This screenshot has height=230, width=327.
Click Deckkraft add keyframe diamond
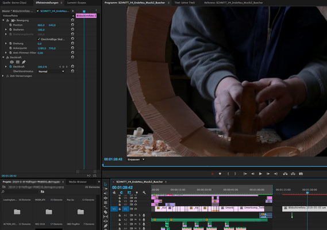pos(63,67)
